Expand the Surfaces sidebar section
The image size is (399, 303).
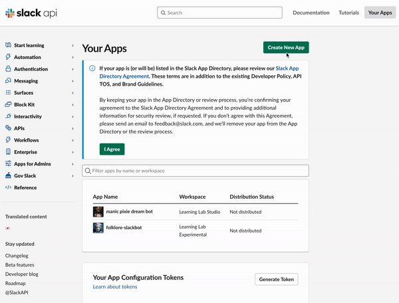(x=72, y=93)
